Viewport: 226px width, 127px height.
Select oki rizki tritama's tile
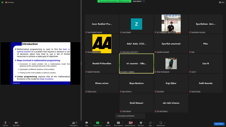171,103
